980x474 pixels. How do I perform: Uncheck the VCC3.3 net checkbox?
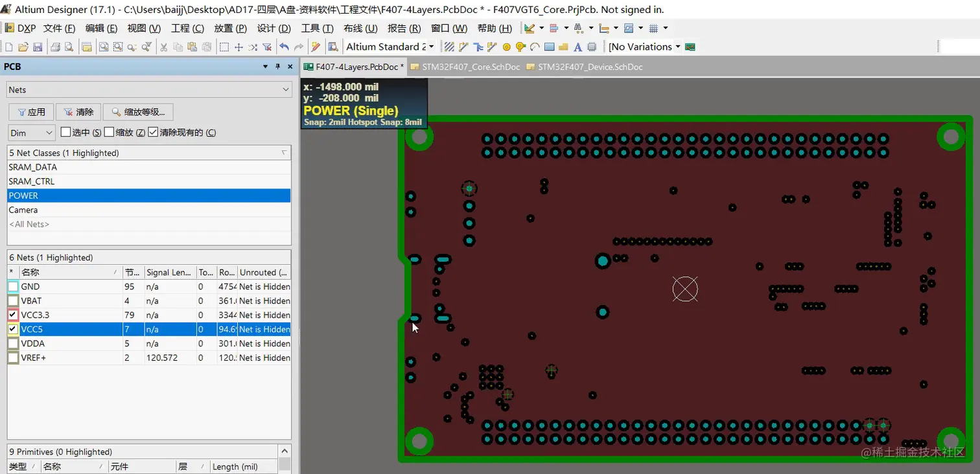pos(14,315)
